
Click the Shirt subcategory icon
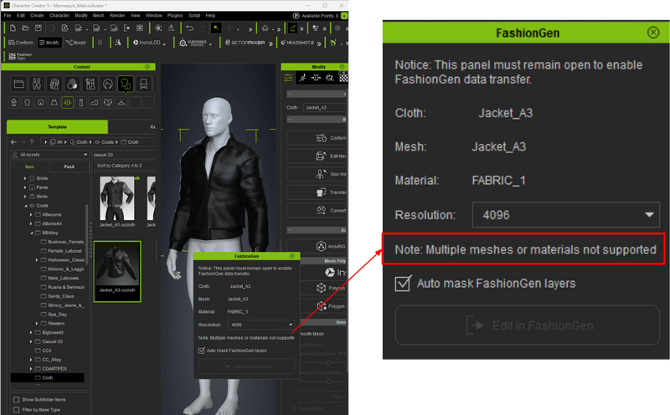coord(28,102)
